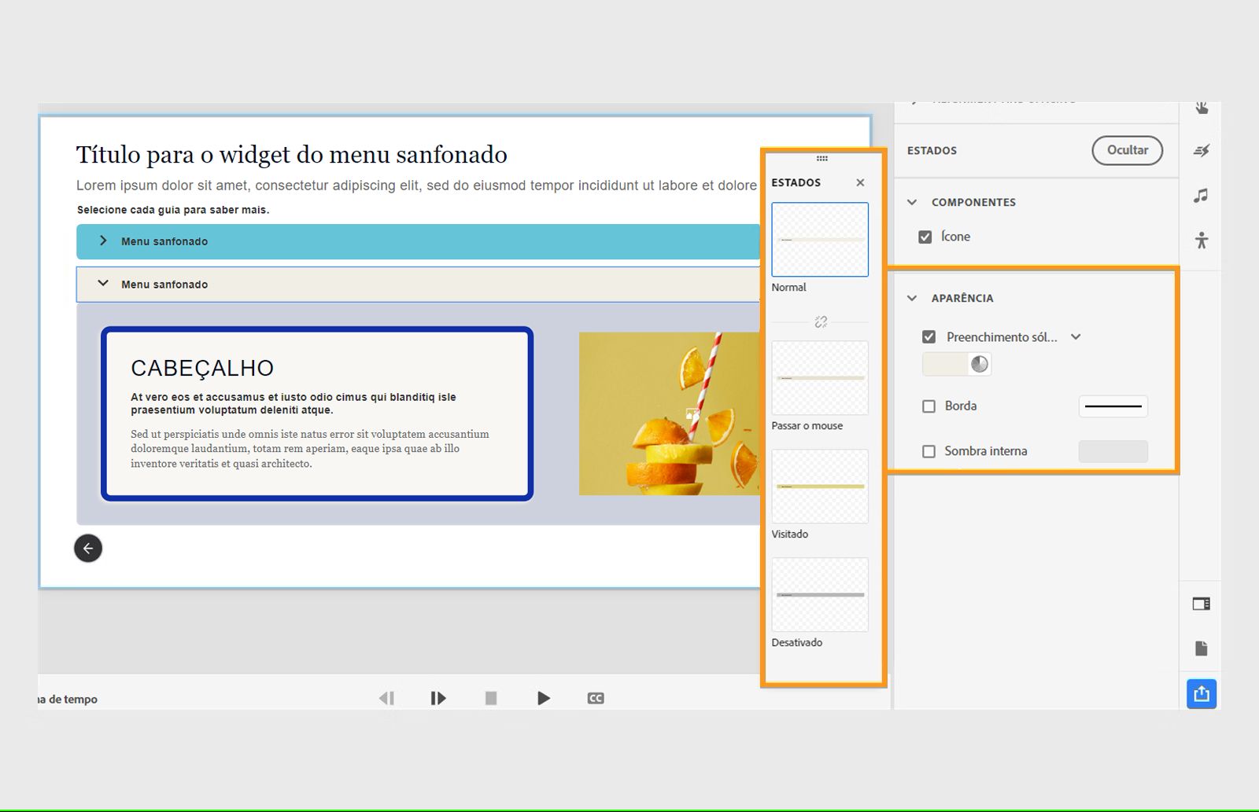Select the Desativado state in ESTADOS panel
This screenshot has width=1259, height=812.
pyautogui.click(x=819, y=595)
